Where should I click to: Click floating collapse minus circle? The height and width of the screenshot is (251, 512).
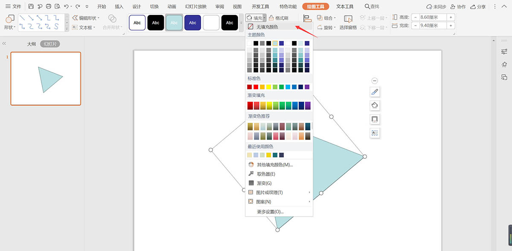[375, 81]
